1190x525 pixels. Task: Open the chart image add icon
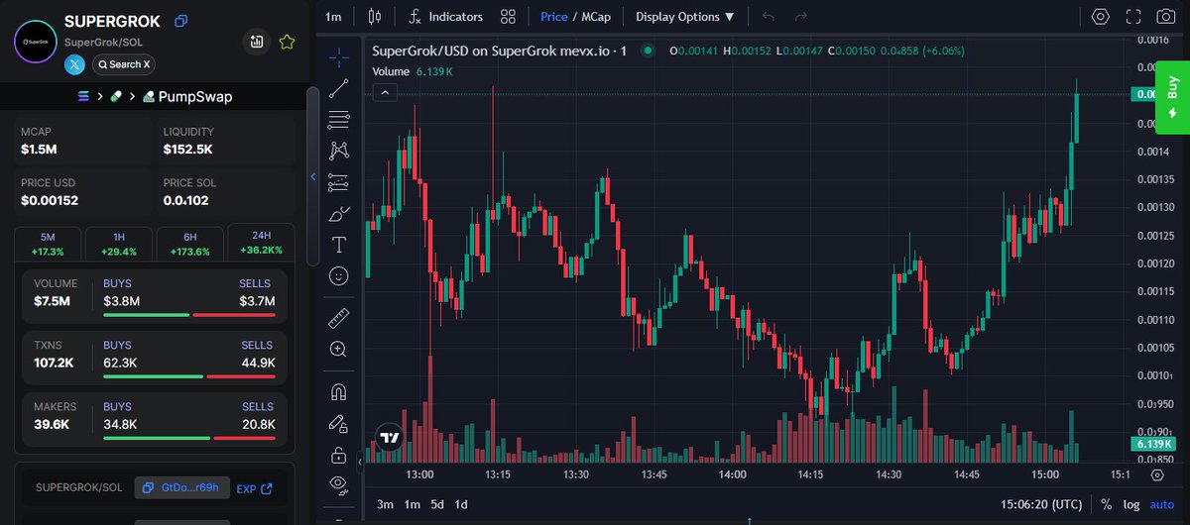[257, 42]
